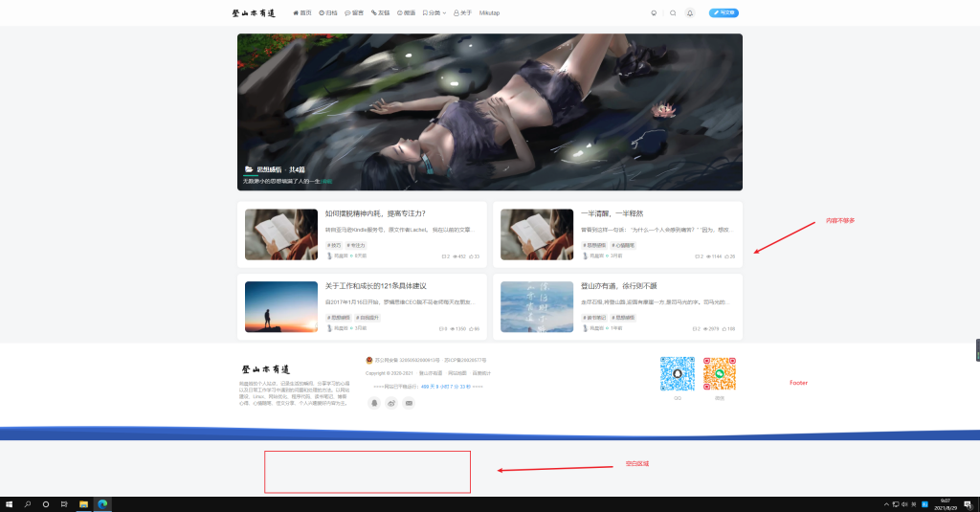The width and height of the screenshot is (980, 512).
Task: Click the footer site logo
Action: 266,369
